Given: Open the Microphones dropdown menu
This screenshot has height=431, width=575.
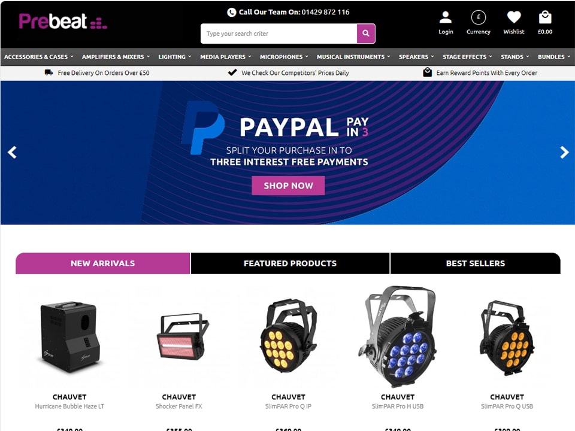Looking at the screenshot, I should coord(284,57).
